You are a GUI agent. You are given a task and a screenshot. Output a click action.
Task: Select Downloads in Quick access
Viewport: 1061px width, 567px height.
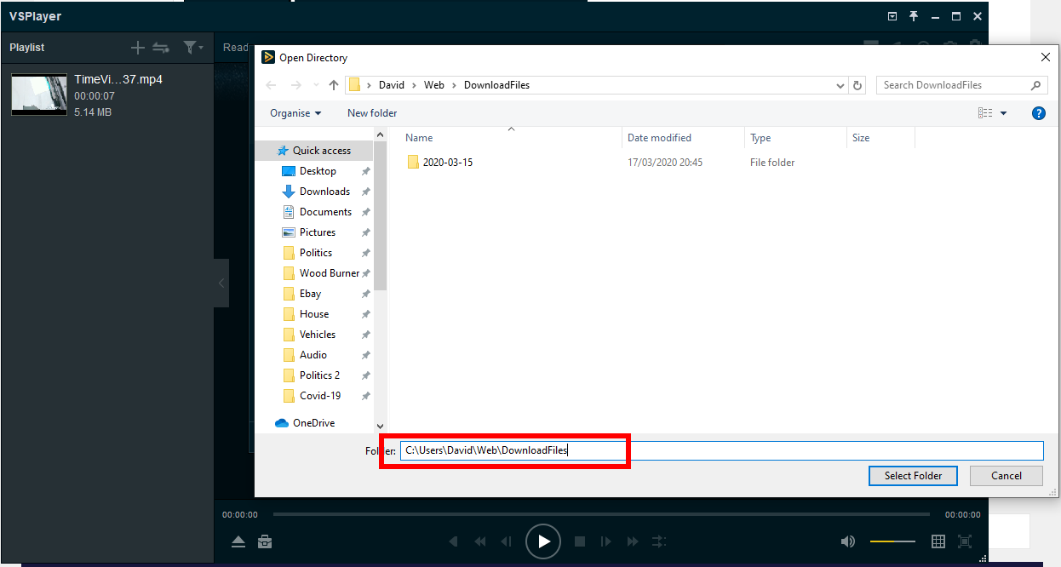pos(324,192)
